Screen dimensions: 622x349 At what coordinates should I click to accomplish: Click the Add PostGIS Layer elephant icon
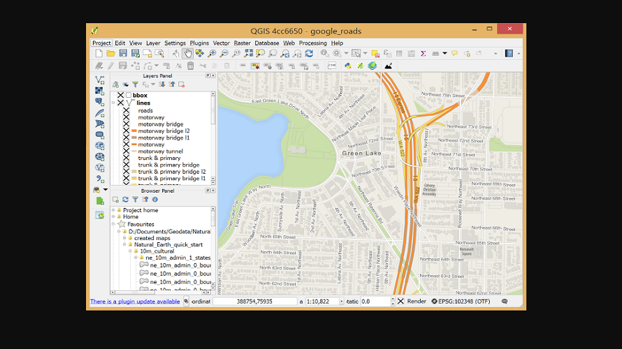[99, 102]
